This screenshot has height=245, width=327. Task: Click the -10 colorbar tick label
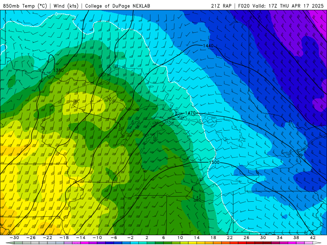tap(97, 238)
